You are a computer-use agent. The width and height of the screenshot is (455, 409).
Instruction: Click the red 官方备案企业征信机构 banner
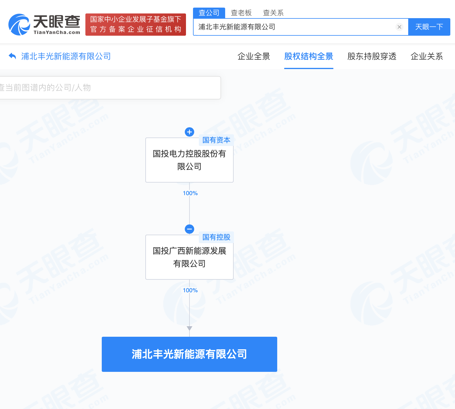[136, 25]
